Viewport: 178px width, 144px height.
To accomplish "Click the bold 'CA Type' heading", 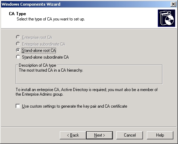I will (17, 14).
